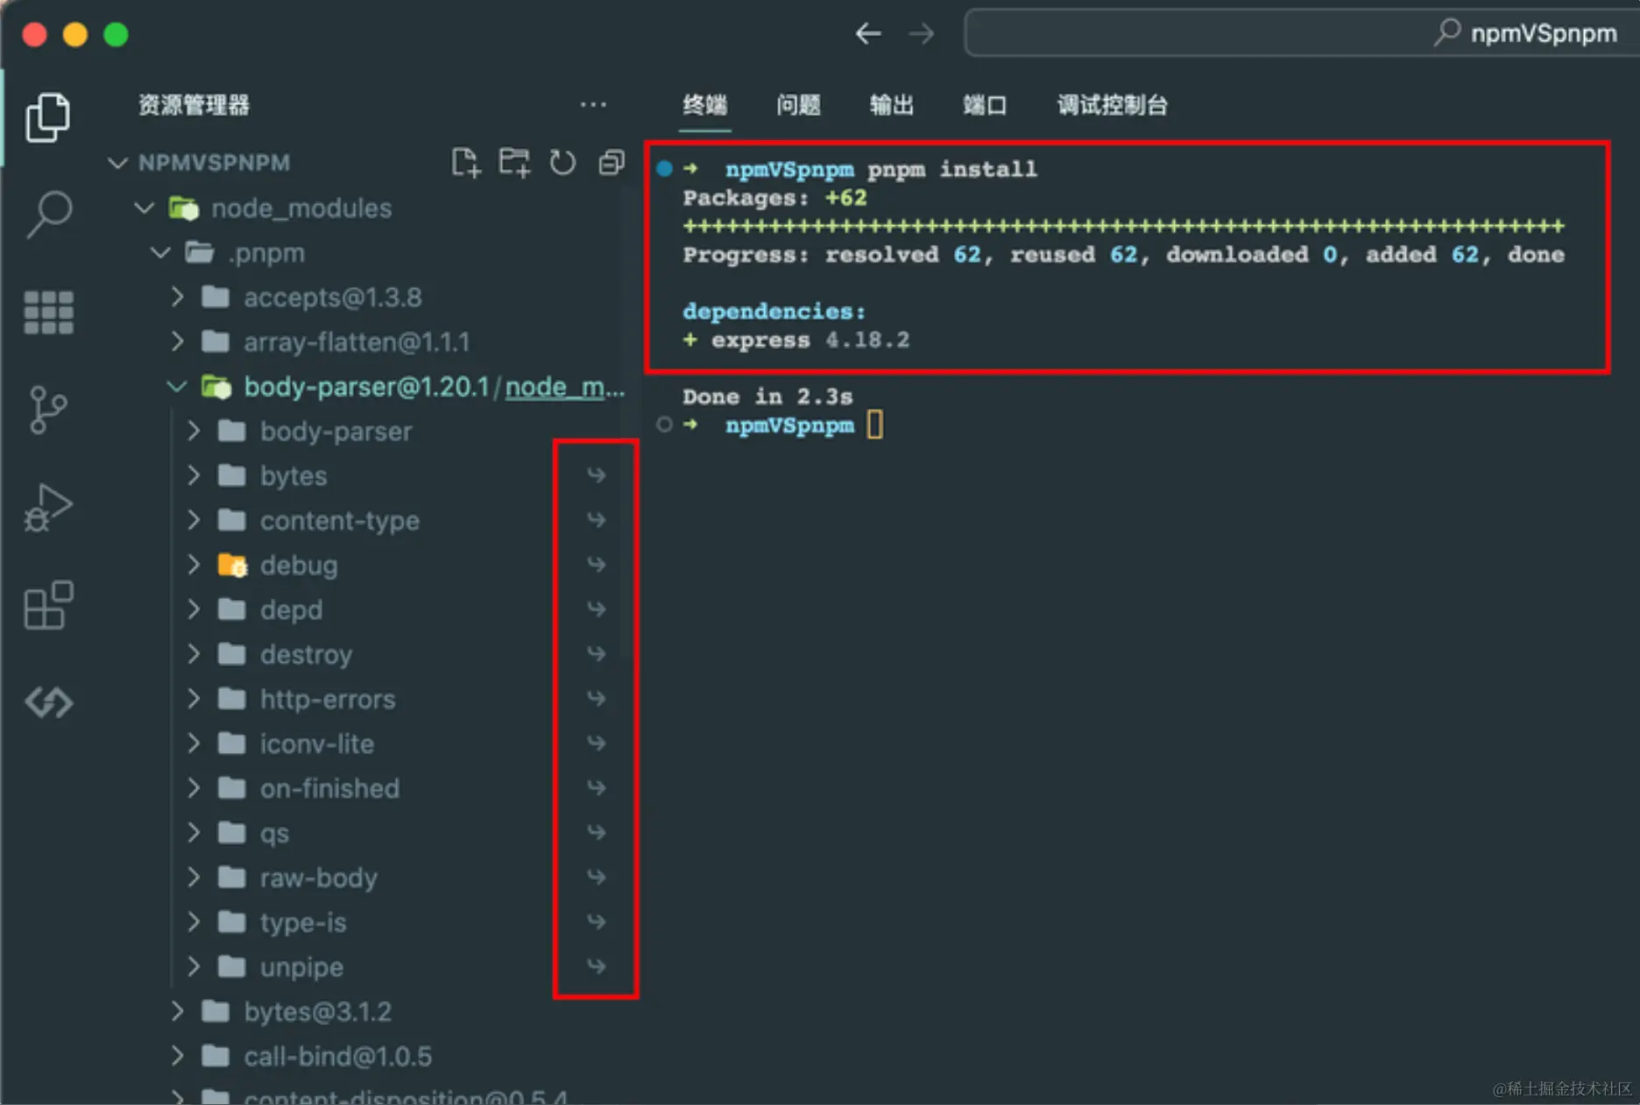Screen dimensions: 1640x1105
Task: Go back with the left arrow
Action: 868,34
